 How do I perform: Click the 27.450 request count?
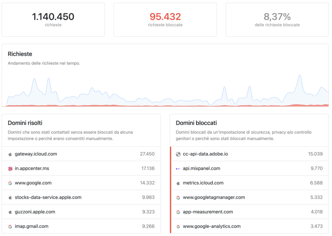pos(147,154)
